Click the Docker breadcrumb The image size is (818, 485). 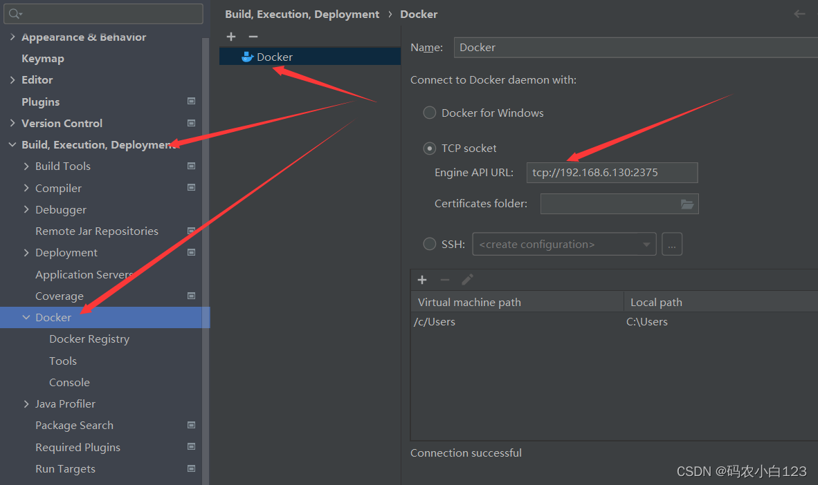pyautogui.click(x=419, y=14)
